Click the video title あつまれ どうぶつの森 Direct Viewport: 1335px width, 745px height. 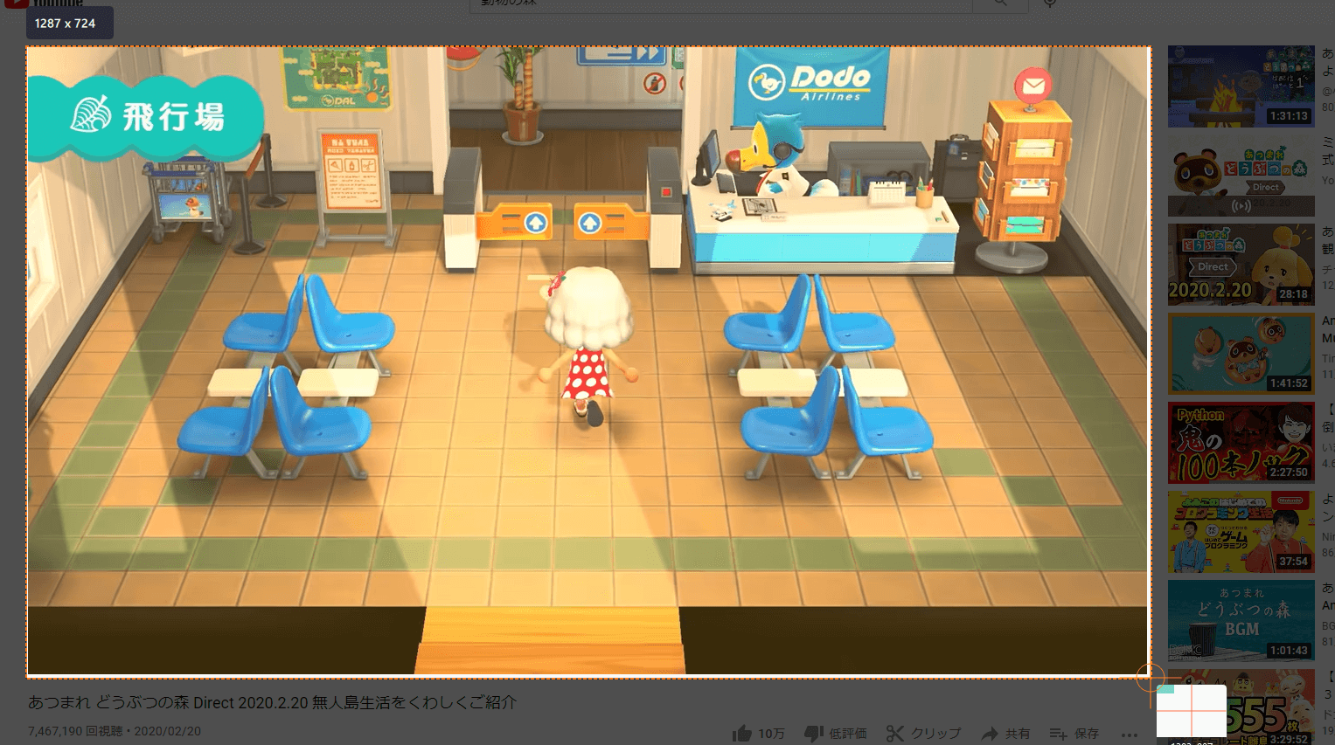click(x=272, y=702)
